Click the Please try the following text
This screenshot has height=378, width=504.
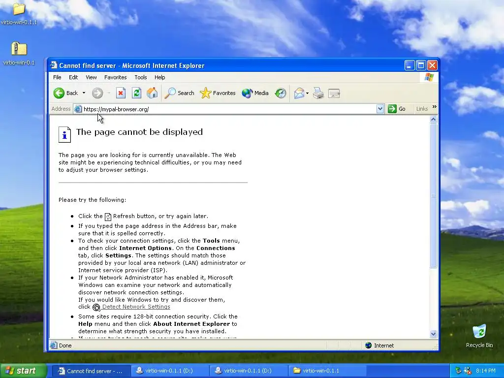[x=92, y=200]
